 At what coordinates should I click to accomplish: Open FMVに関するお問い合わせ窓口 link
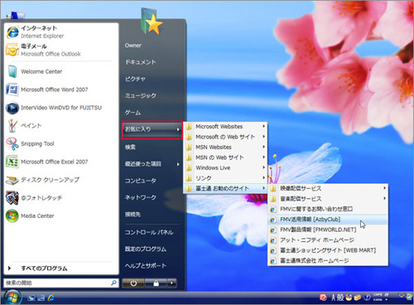[328, 209]
